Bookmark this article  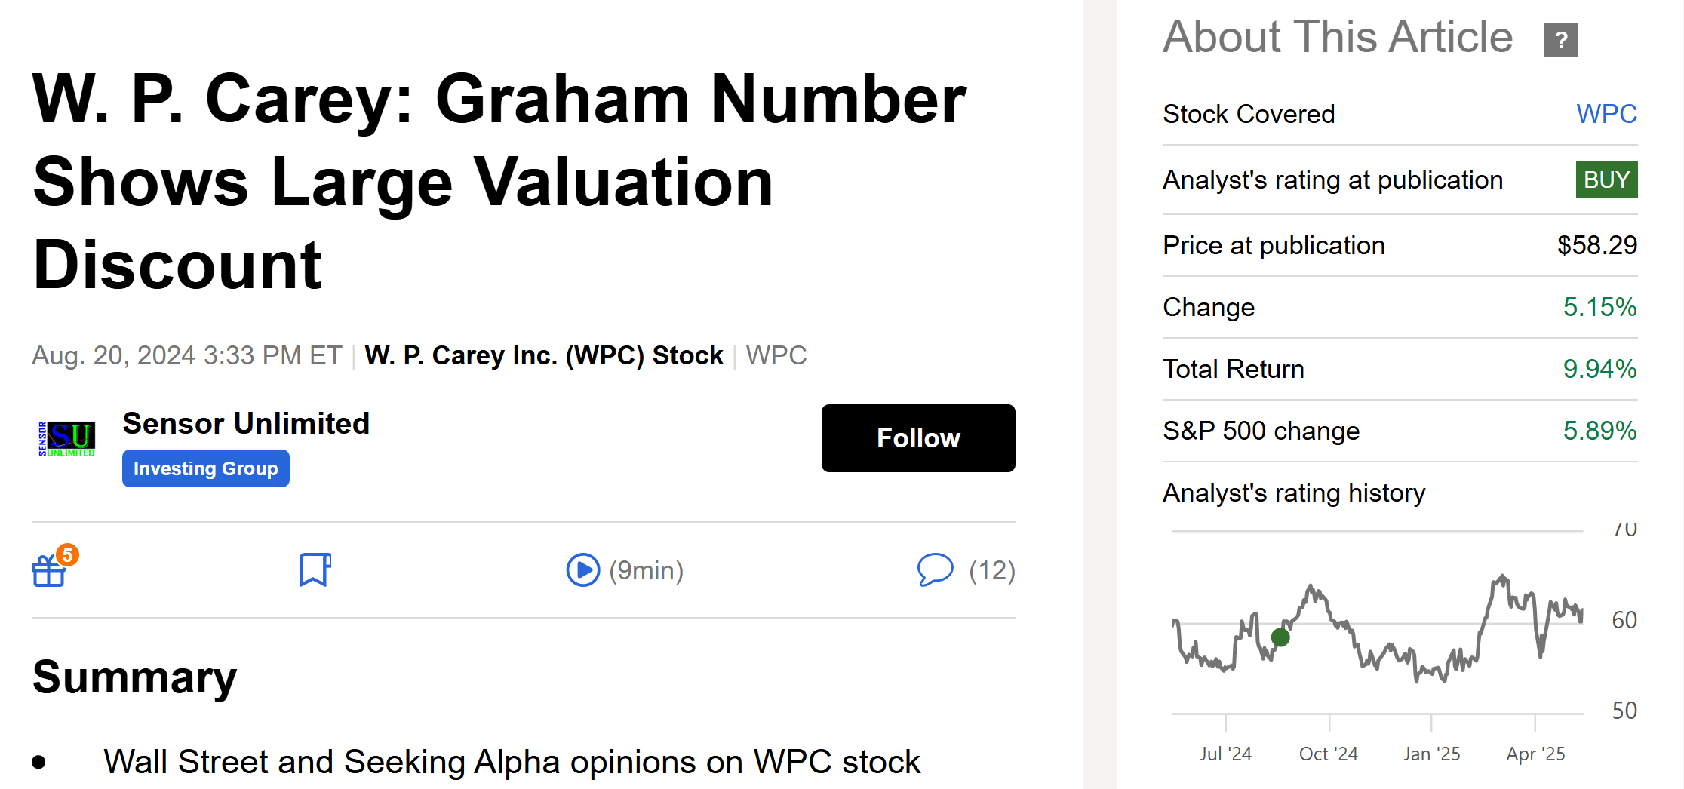pos(315,569)
